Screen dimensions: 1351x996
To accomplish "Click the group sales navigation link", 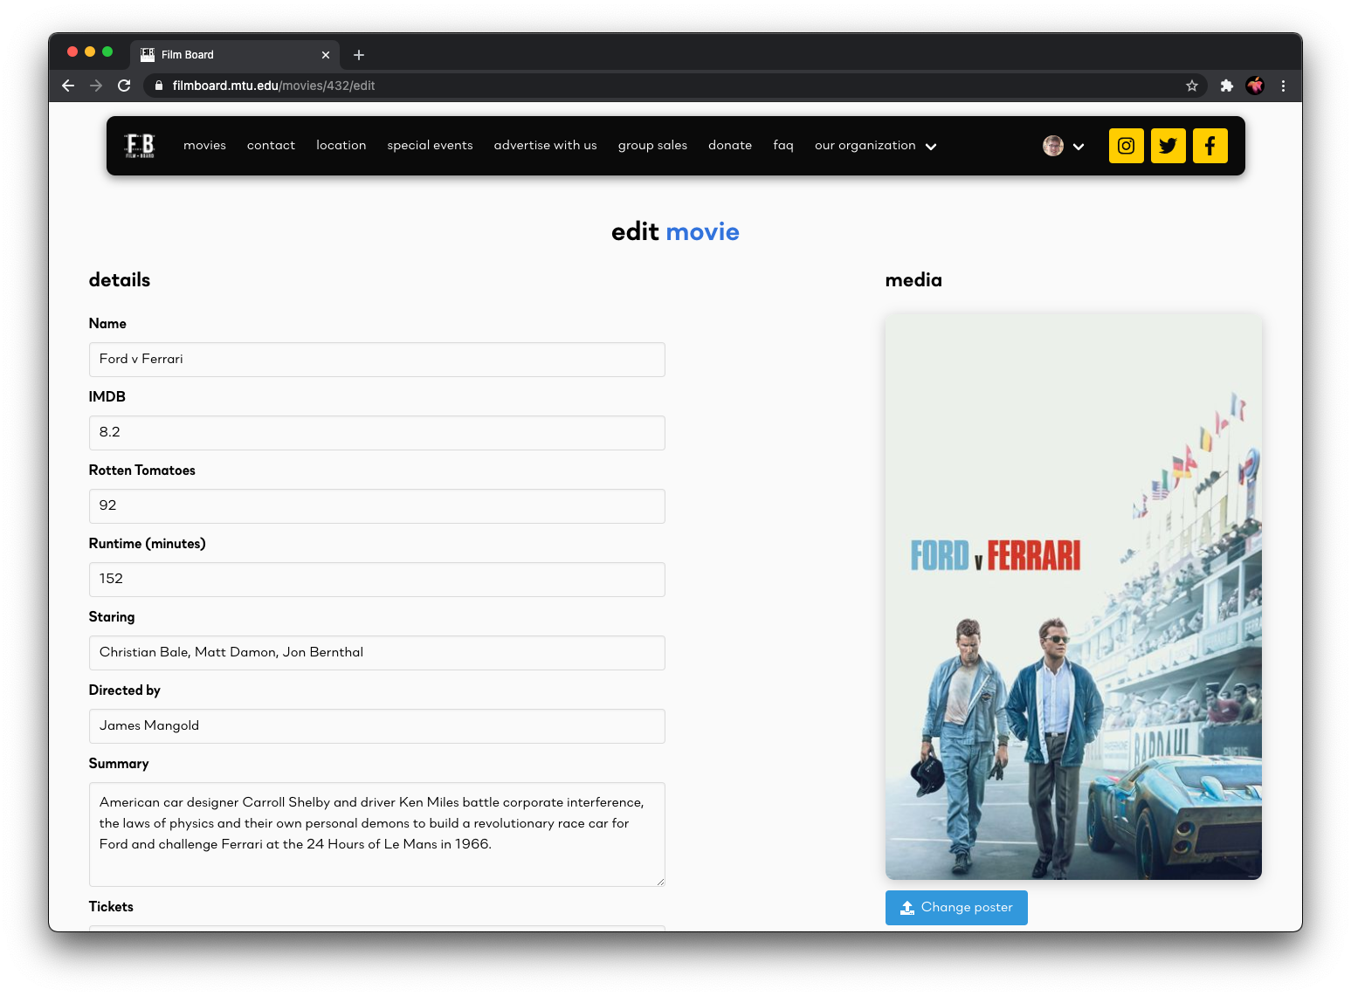I will coord(652,146).
